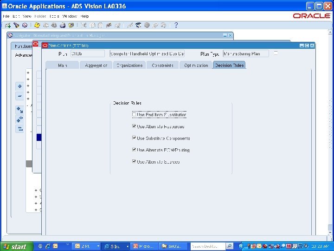The height and width of the screenshot is (251, 334).
Task: Click the Functions tab in Navigator window
Action: 23,46
